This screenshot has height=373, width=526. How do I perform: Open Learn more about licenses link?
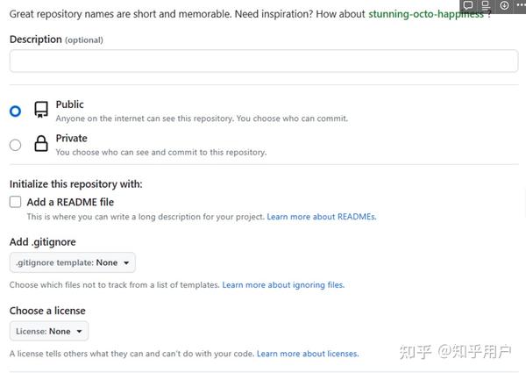click(308, 354)
